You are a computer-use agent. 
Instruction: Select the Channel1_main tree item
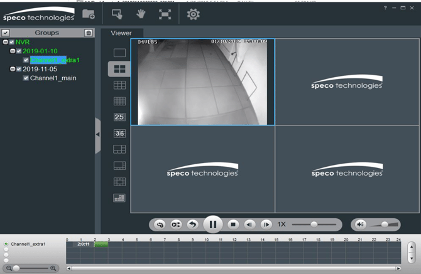(x=53, y=78)
